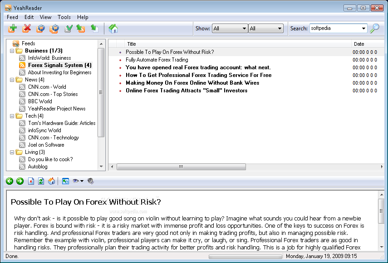Open the Search history dropdown arrow
The height and width of the screenshot is (263, 388).
pos(363,29)
